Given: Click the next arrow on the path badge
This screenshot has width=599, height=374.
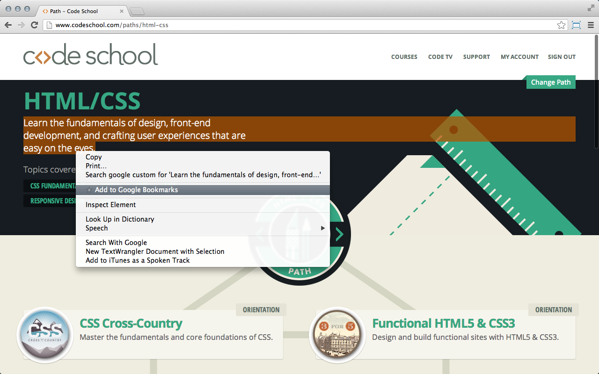Looking at the screenshot, I should (339, 234).
